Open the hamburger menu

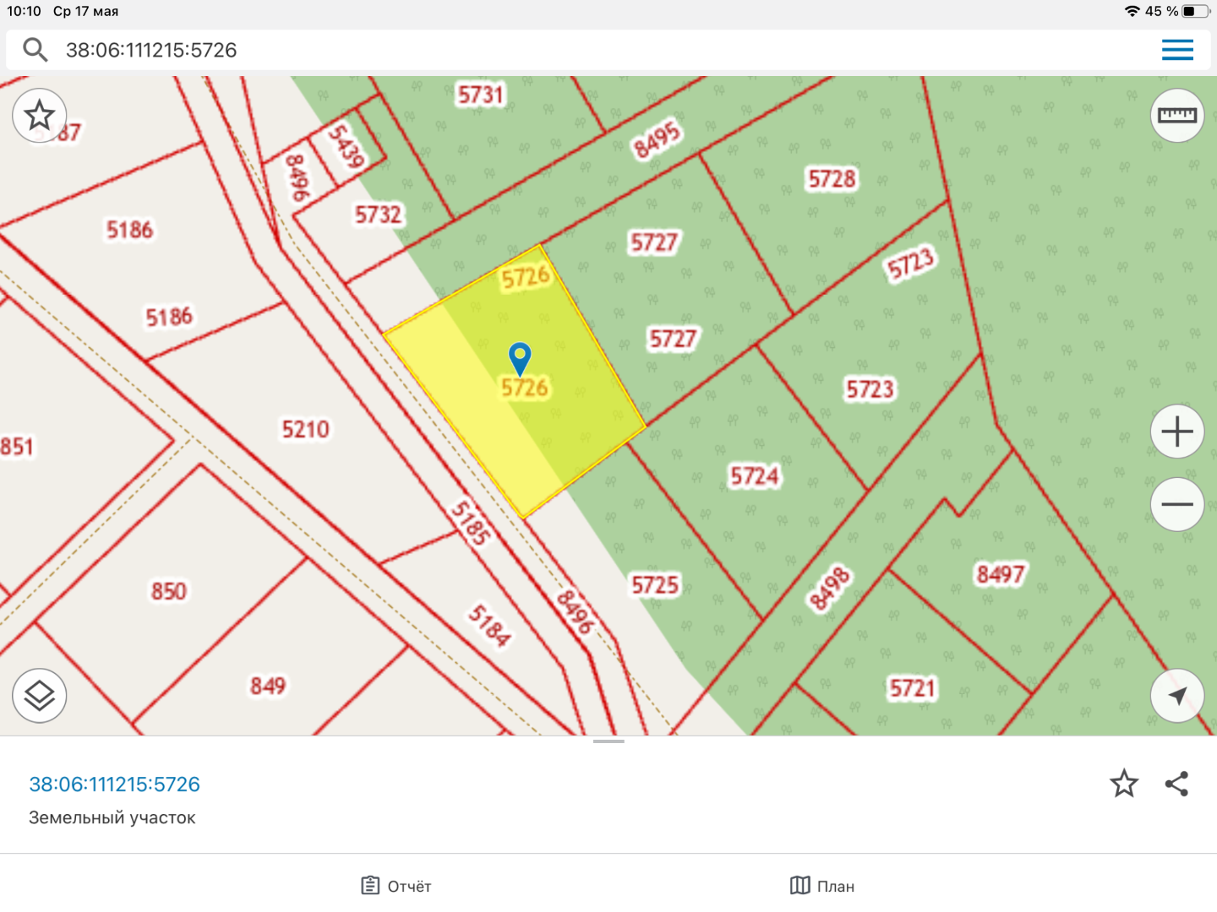tap(1176, 50)
